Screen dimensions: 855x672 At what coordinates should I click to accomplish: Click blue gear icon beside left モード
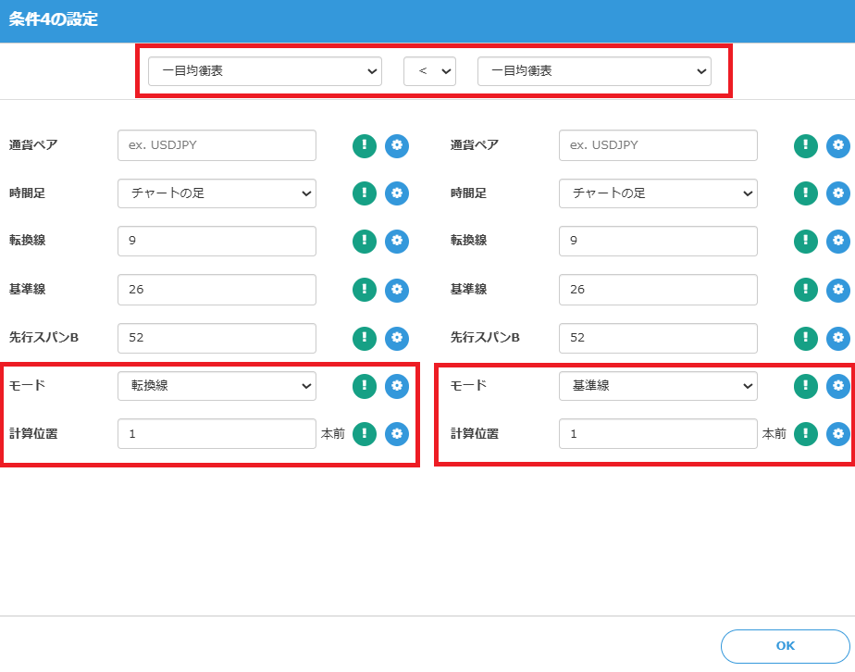[x=397, y=386]
